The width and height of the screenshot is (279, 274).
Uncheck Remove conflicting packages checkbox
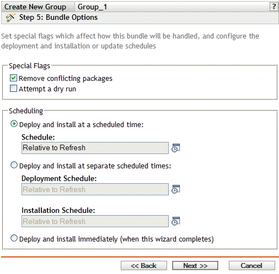point(13,78)
